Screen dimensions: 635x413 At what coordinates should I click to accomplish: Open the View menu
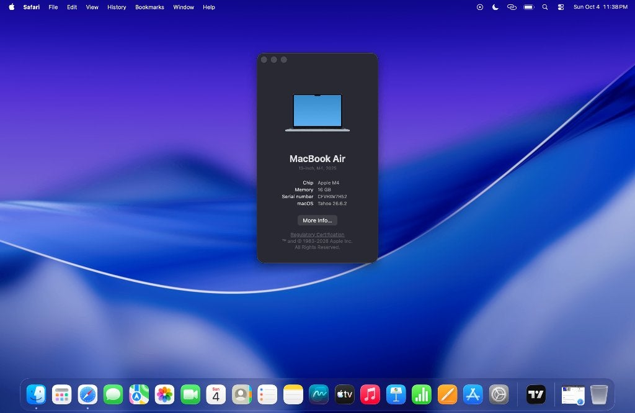(x=92, y=7)
